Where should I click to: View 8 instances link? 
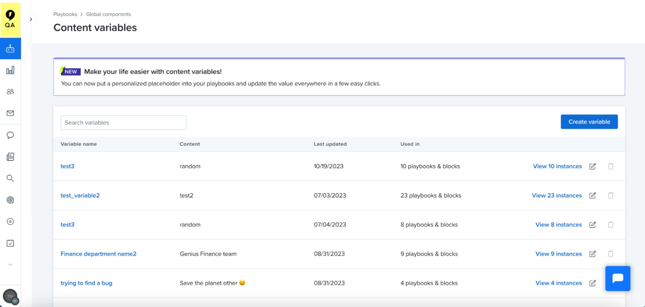pos(559,224)
